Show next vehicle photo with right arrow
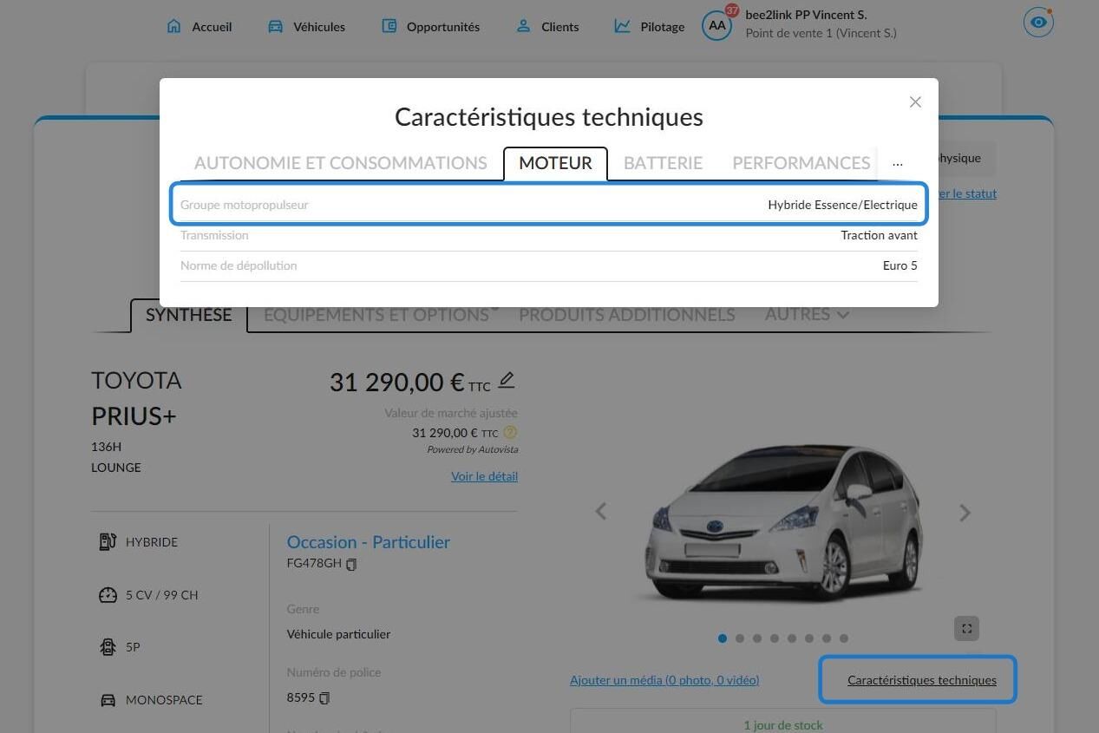This screenshot has width=1099, height=733. [x=965, y=513]
